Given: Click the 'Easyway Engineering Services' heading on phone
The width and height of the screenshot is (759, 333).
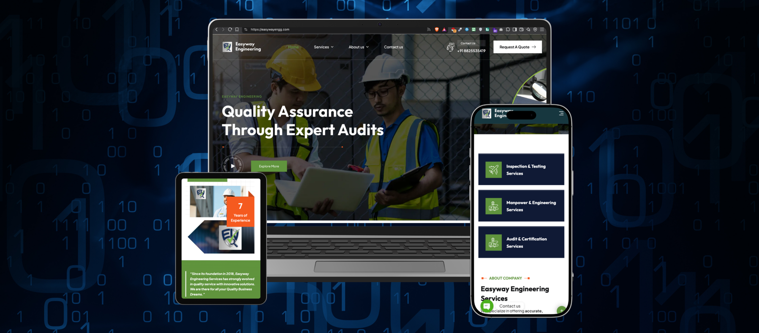Looking at the screenshot, I should coord(515,293).
